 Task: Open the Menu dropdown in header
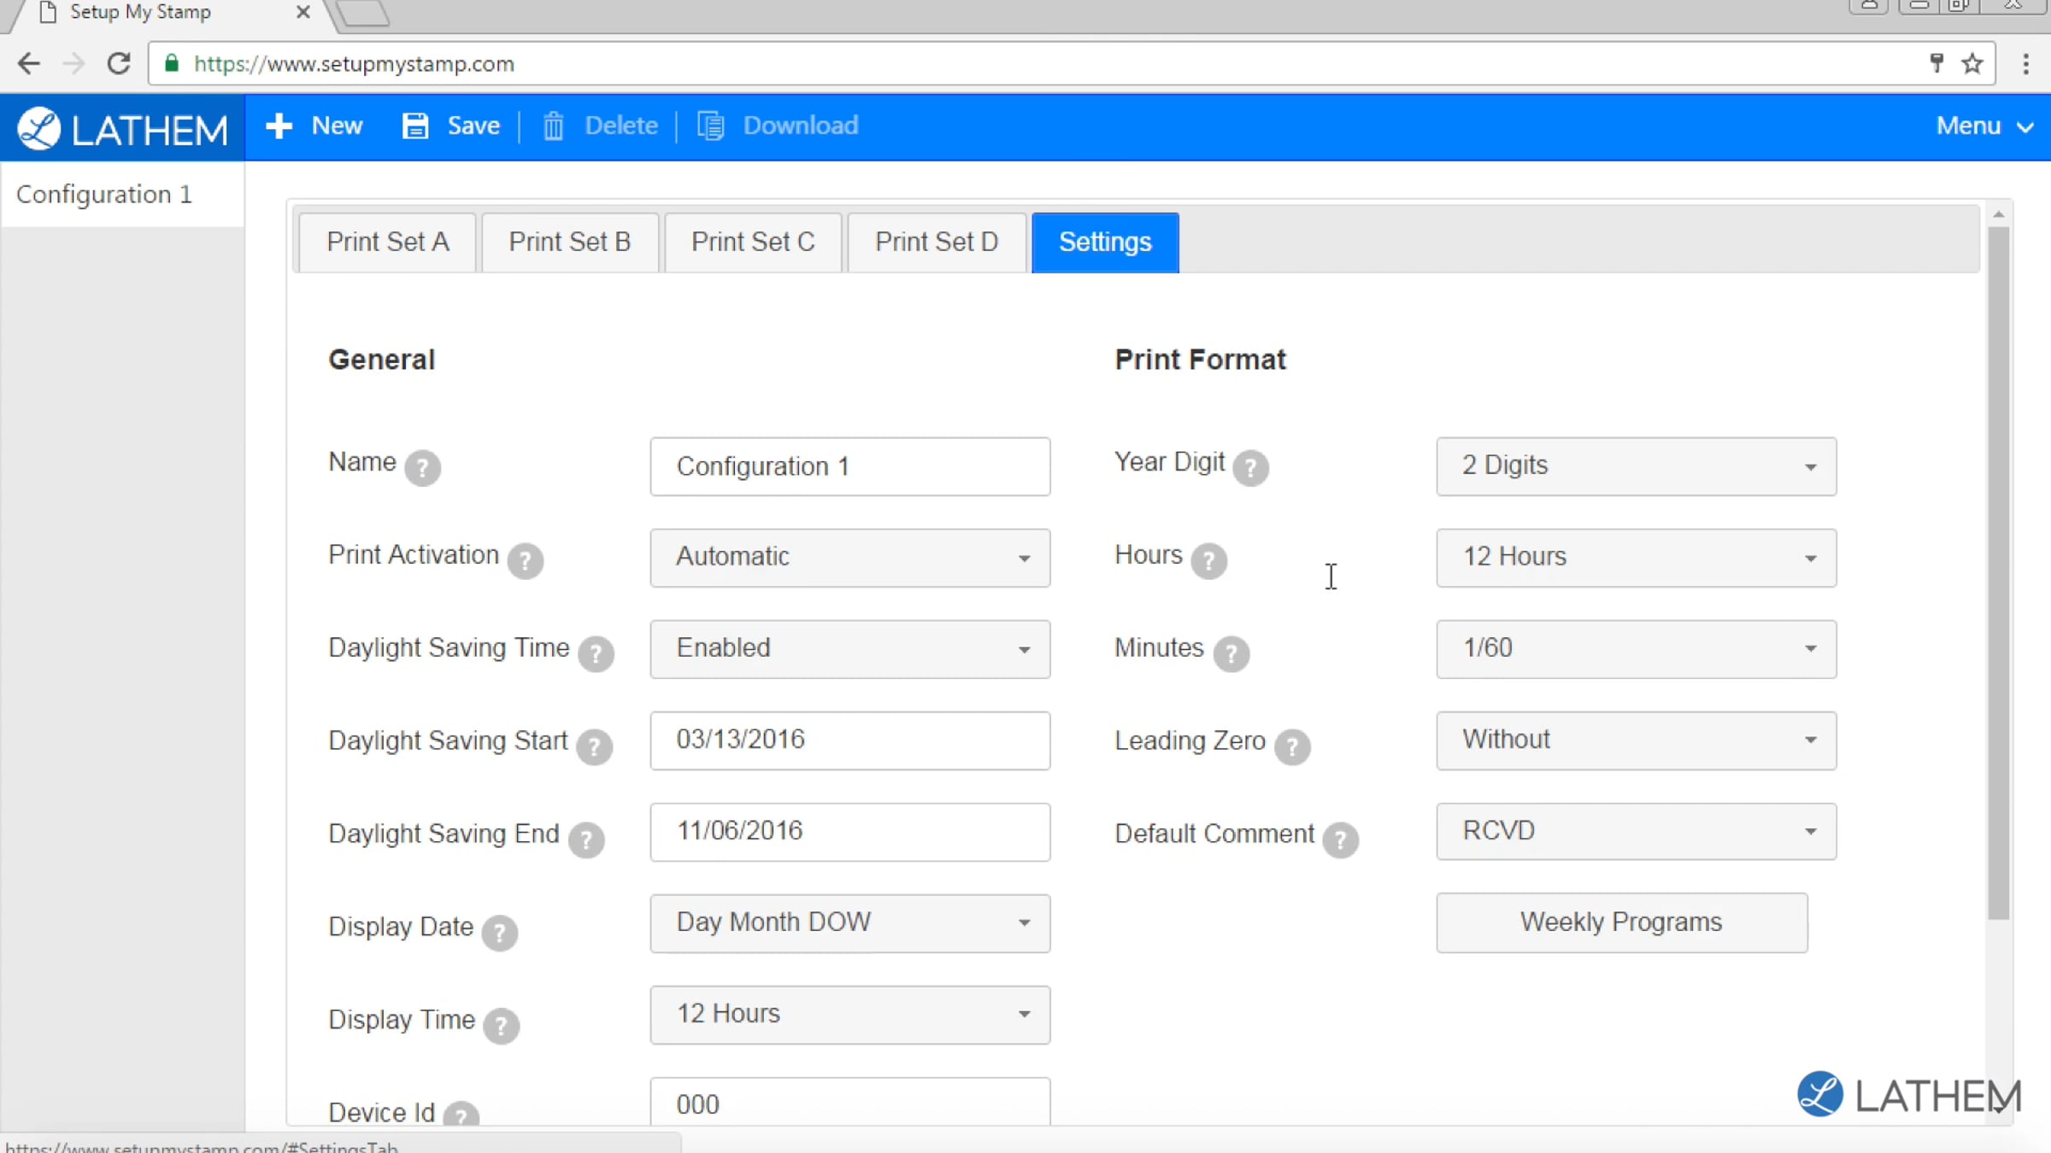(1984, 126)
